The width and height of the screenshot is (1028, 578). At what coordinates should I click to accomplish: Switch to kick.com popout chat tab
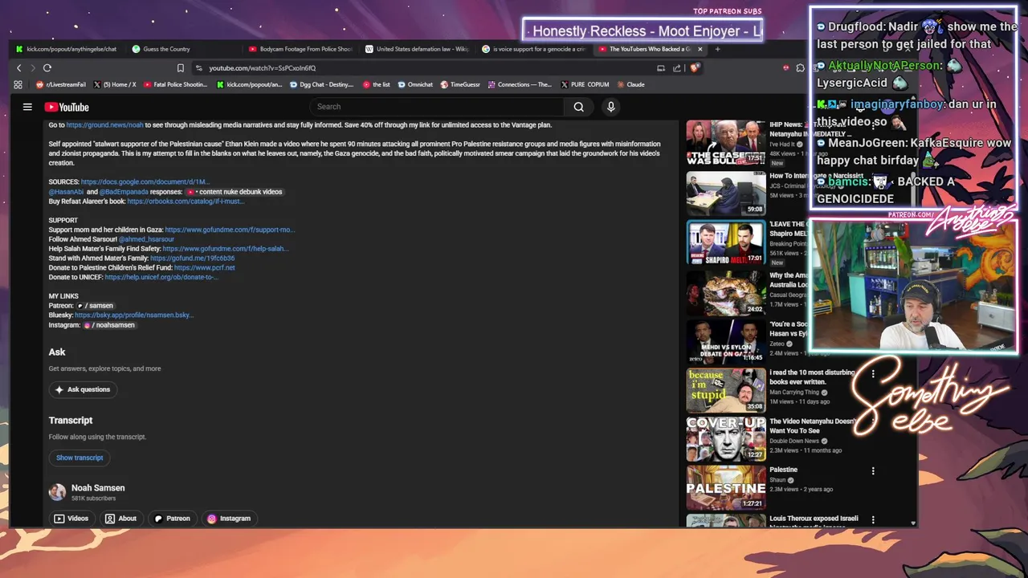click(67, 49)
